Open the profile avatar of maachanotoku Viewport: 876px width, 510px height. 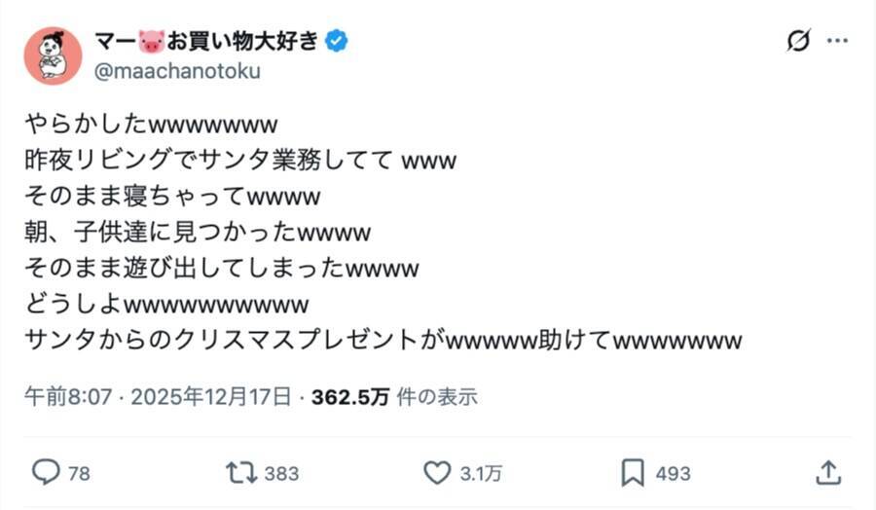coord(53,55)
